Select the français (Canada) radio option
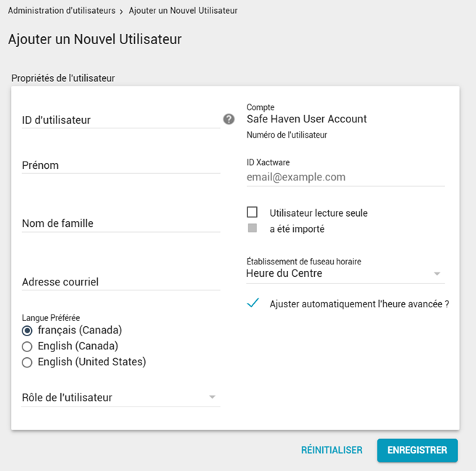This screenshot has width=476, height=471. [x=28, y=330]
